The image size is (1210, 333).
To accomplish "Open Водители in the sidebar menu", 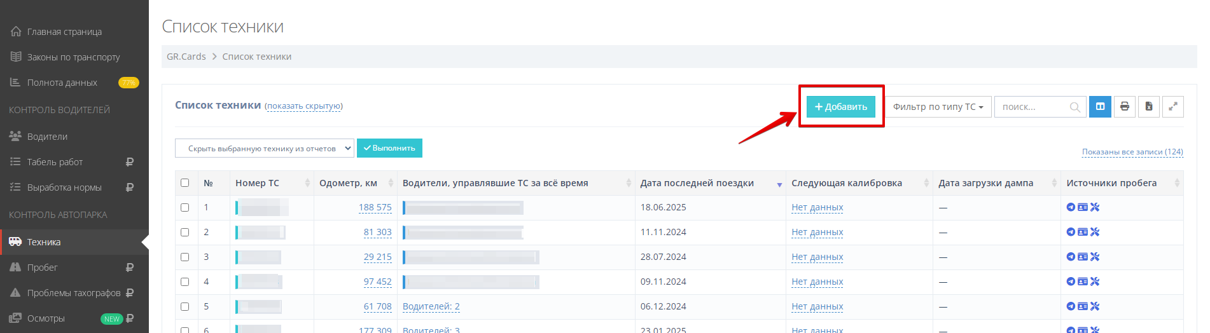I will pyautogui.click(x=47, y=137).
